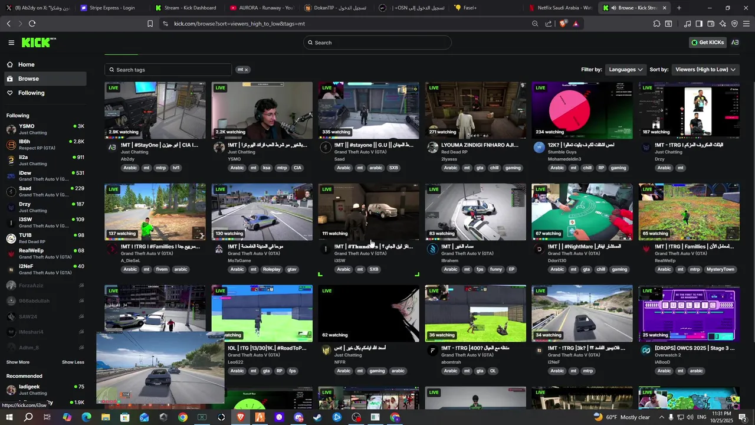
Task: Click the Get KICKs button
Action: [x=708, y=42]
